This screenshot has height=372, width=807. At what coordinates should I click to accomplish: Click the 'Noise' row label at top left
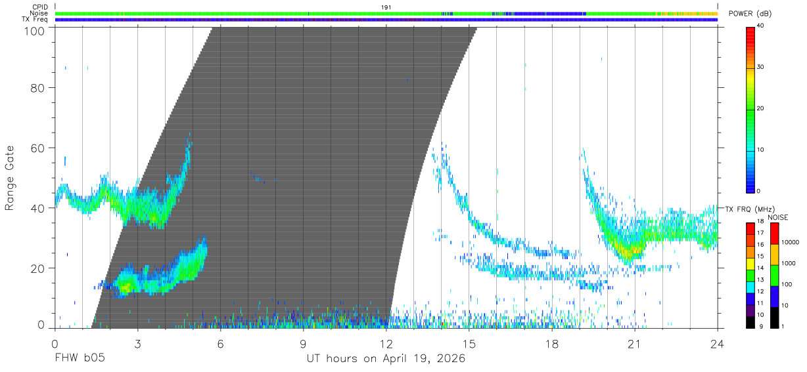[x=39, y=13]
